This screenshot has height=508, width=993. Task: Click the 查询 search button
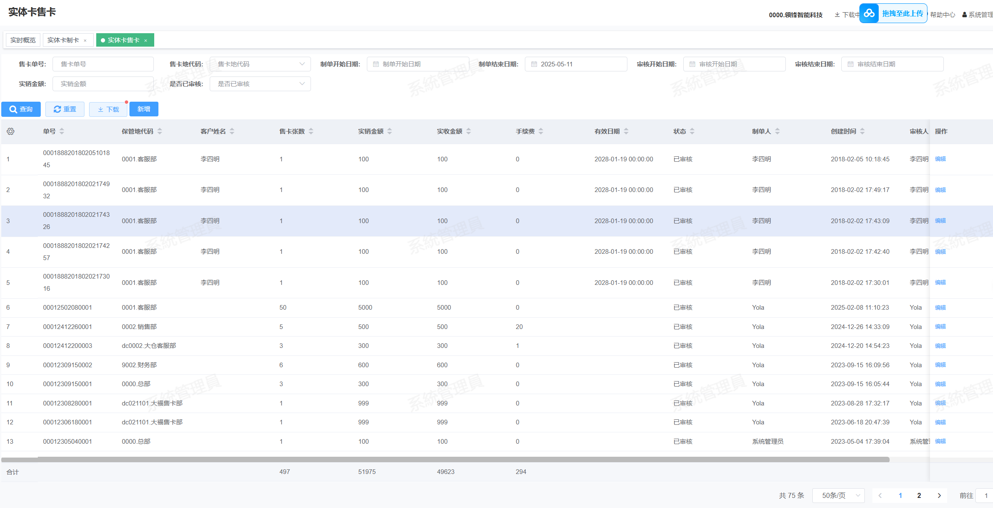point(21,109)
